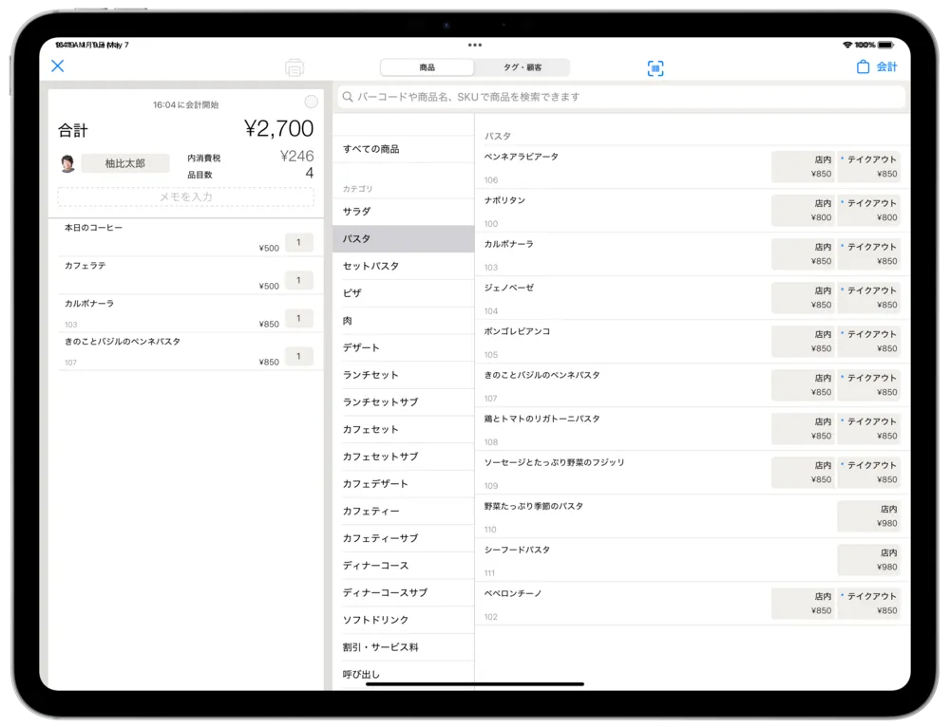Show すべての商品 list
Image resolution: width=950 pixels, height=728 pixels.
403,149
